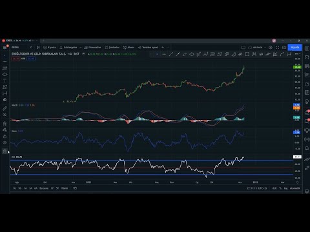
Task: Select the horizontal line tool in favorites bar
Action: click(164, 54)
